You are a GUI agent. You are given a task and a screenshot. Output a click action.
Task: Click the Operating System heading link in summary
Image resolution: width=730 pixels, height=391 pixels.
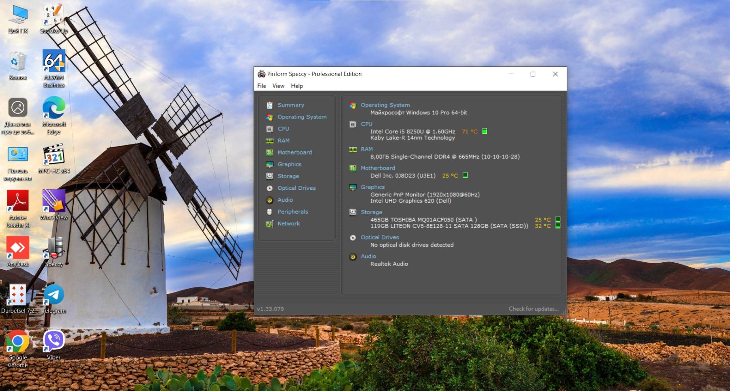coord(385,105)
